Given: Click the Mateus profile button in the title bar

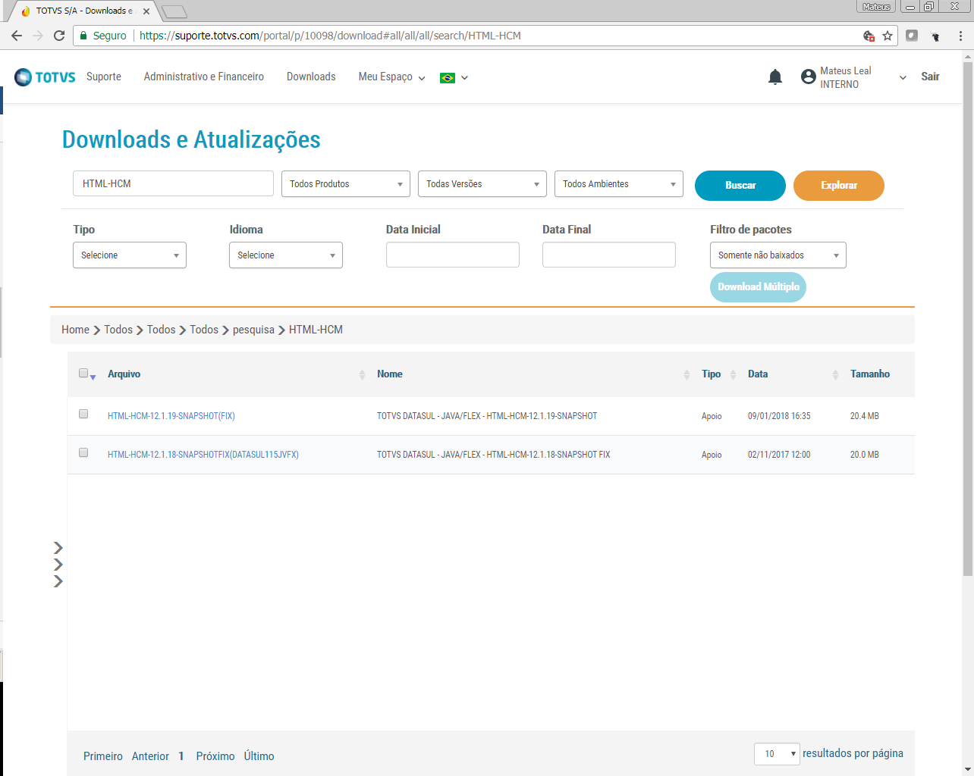Looking at the screenshot, I should point(876,7).
